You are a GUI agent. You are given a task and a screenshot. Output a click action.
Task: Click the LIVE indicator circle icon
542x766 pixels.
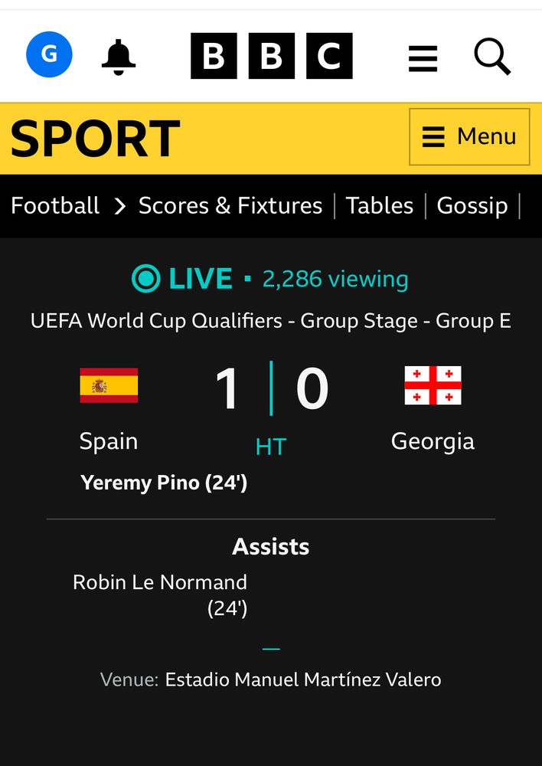pyautogui.click(x=145, y=279)
